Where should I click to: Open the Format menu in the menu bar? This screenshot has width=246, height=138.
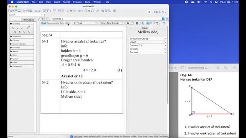(x=66, y=2)
